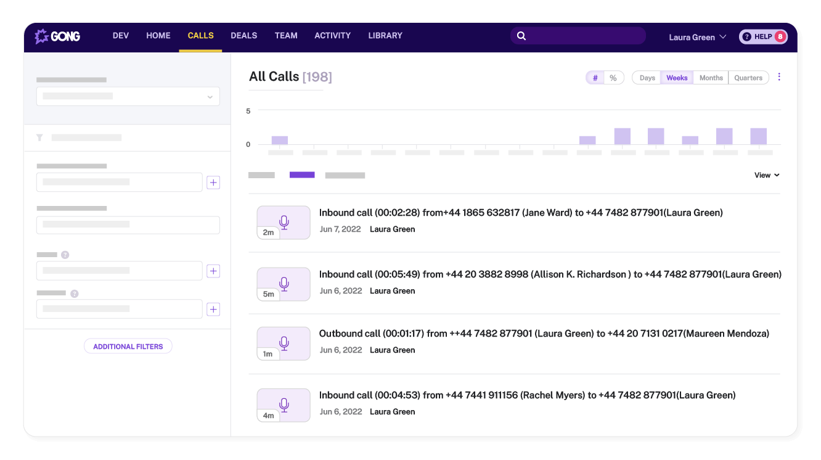Select the Months time granularity
Image resolution: width=821 pixels, height=460 pixels.
[710, 77]
